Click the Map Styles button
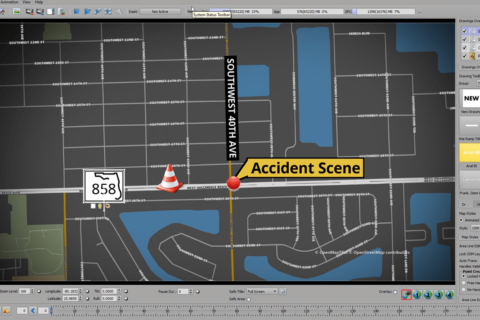Viewport: 480px width, 320px height. point(470,237)
